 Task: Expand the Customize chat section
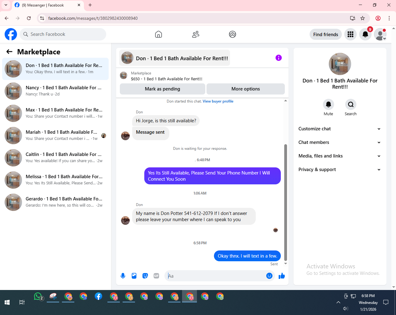[340, 129]
